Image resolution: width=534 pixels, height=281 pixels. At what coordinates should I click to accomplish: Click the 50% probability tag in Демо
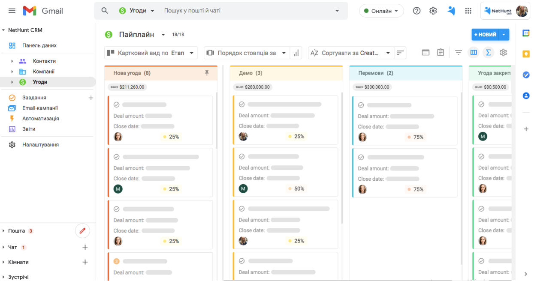(296, 188)
